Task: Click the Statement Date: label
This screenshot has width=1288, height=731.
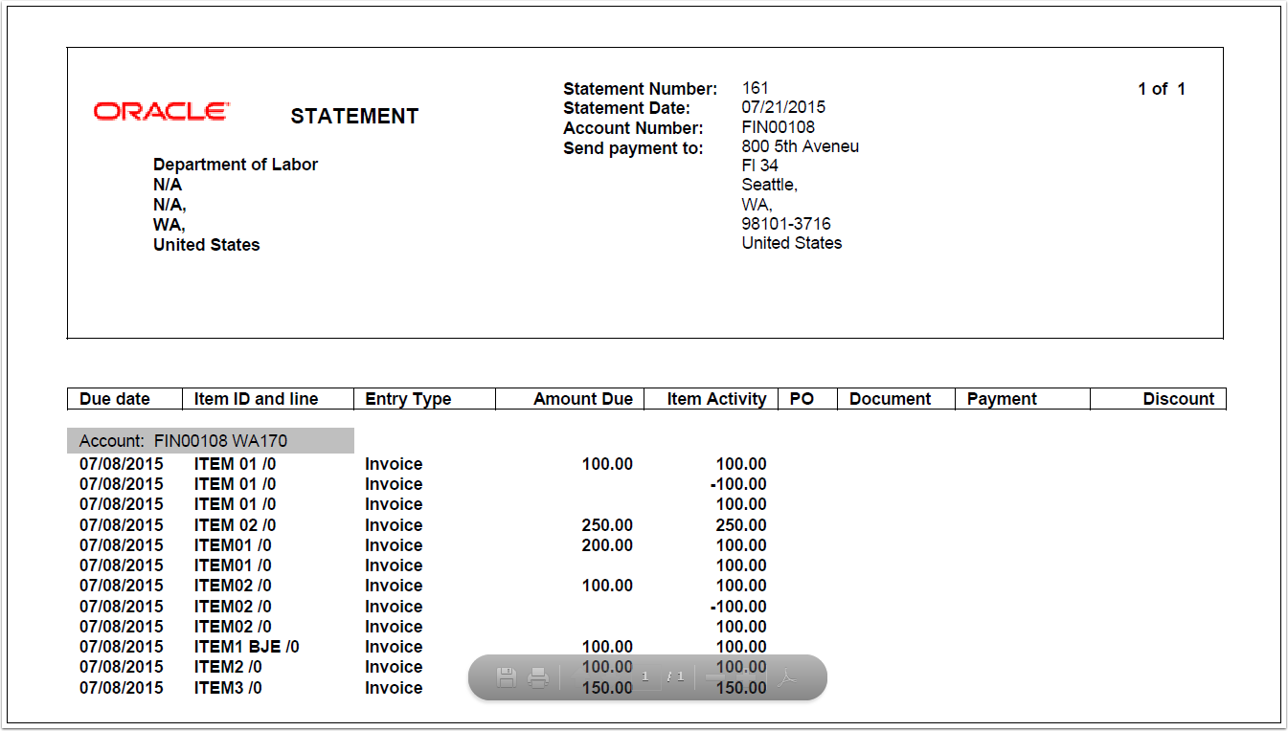Action: click(x=626, y=108)
